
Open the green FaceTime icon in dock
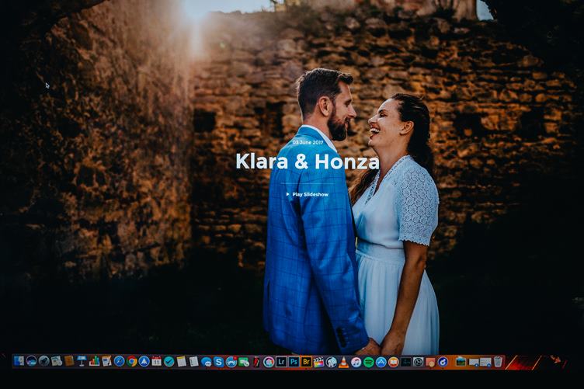[x=244, y=362]
